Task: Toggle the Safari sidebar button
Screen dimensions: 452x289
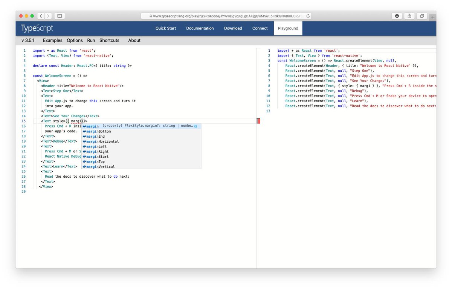Action: click(x=60, y=16)
